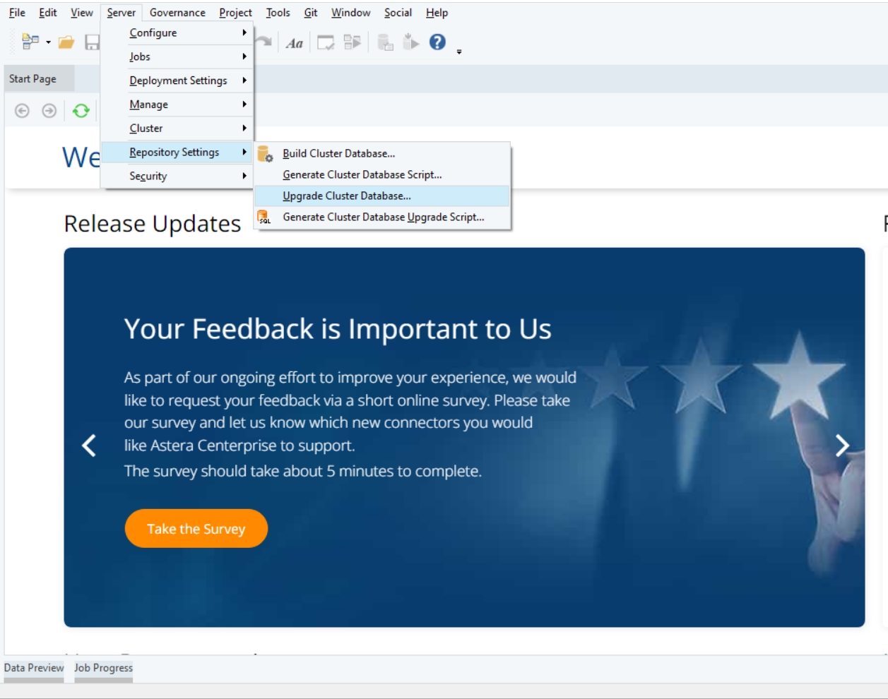Open the Help menu
This screenshot has height=699, width=888.
[437, 13]
